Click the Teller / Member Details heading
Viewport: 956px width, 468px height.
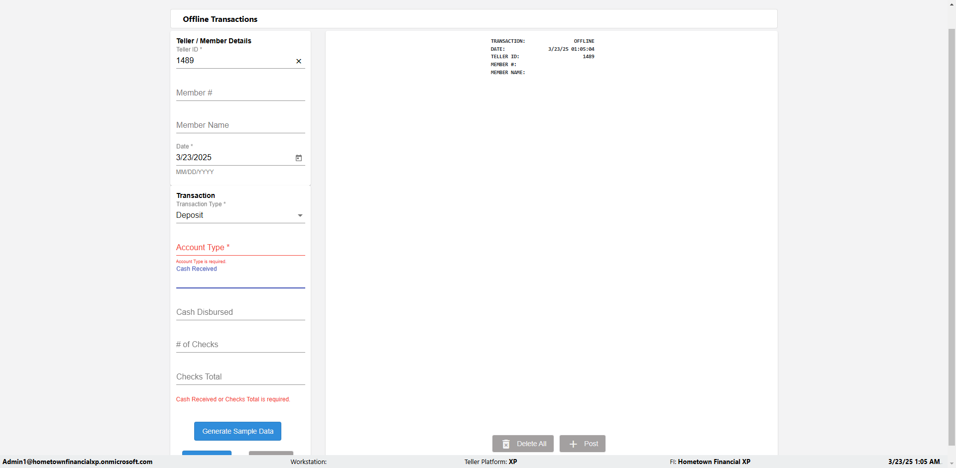tap(214, 41)
